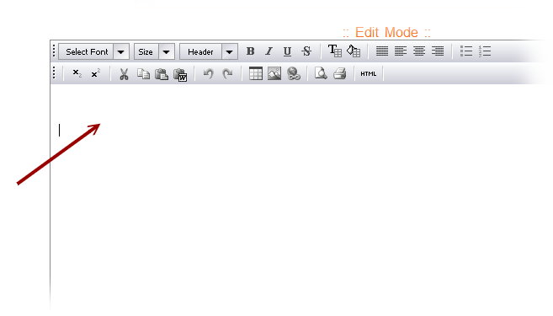Toggle Underline formatting

coord(287,51)
